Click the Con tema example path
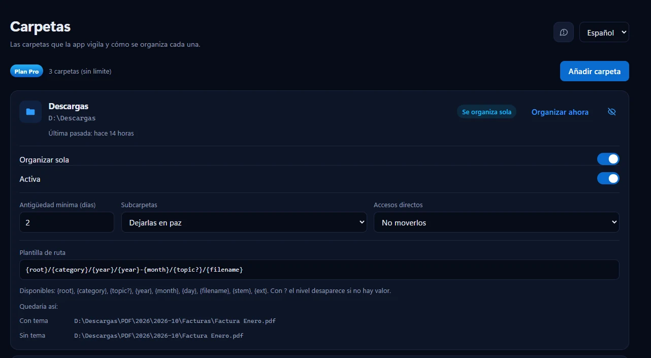This screenshot has width=651, height=358. pyautogui.click(x=175, y=321)
